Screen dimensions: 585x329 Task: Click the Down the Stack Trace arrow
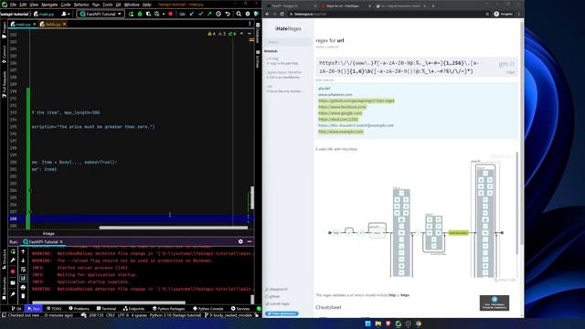click(x=23, y=260)
